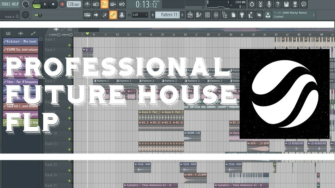The width and height of the screenshot is (335, 188).
Task: Click render/export audio file icon
Action: coord(295,4)
